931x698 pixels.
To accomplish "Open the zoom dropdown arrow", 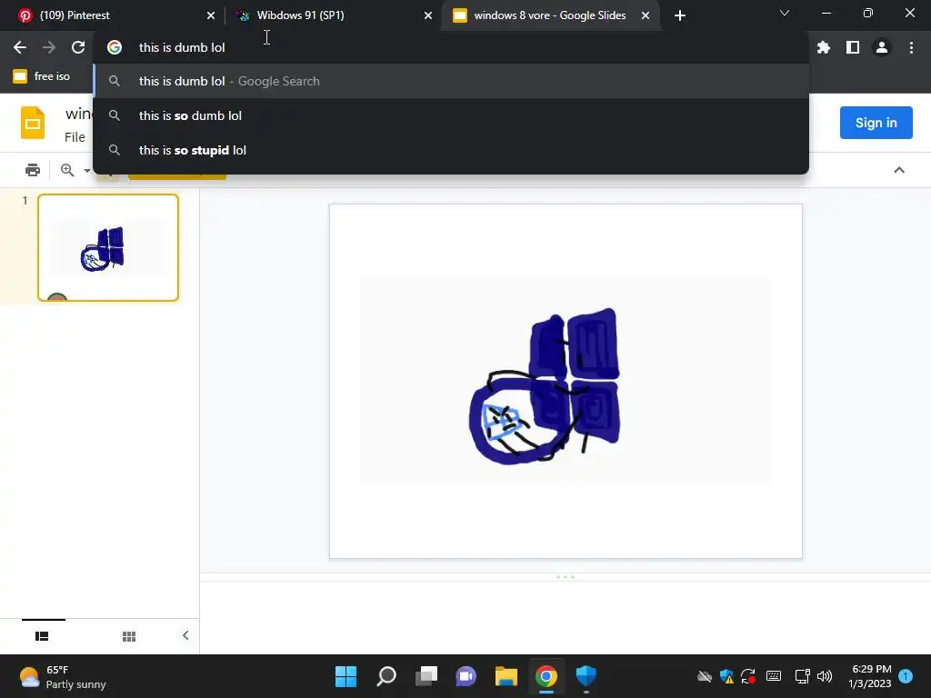I will 87,171.
